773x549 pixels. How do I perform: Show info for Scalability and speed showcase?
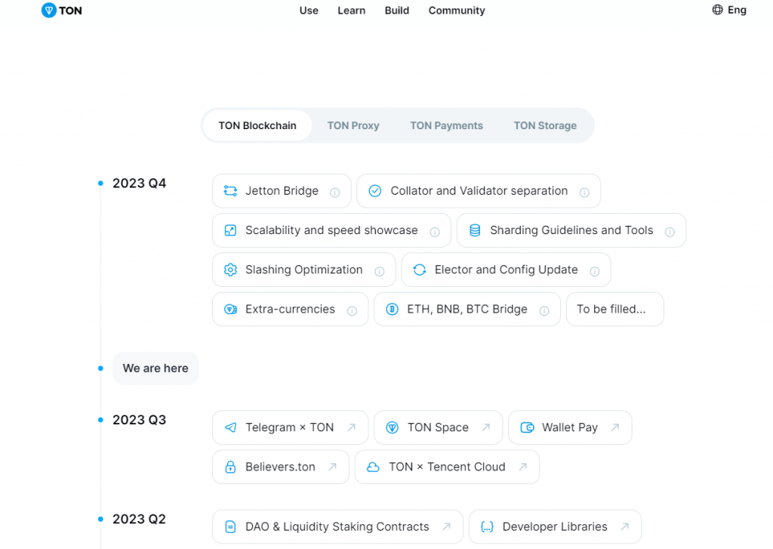tap(435, 232)
